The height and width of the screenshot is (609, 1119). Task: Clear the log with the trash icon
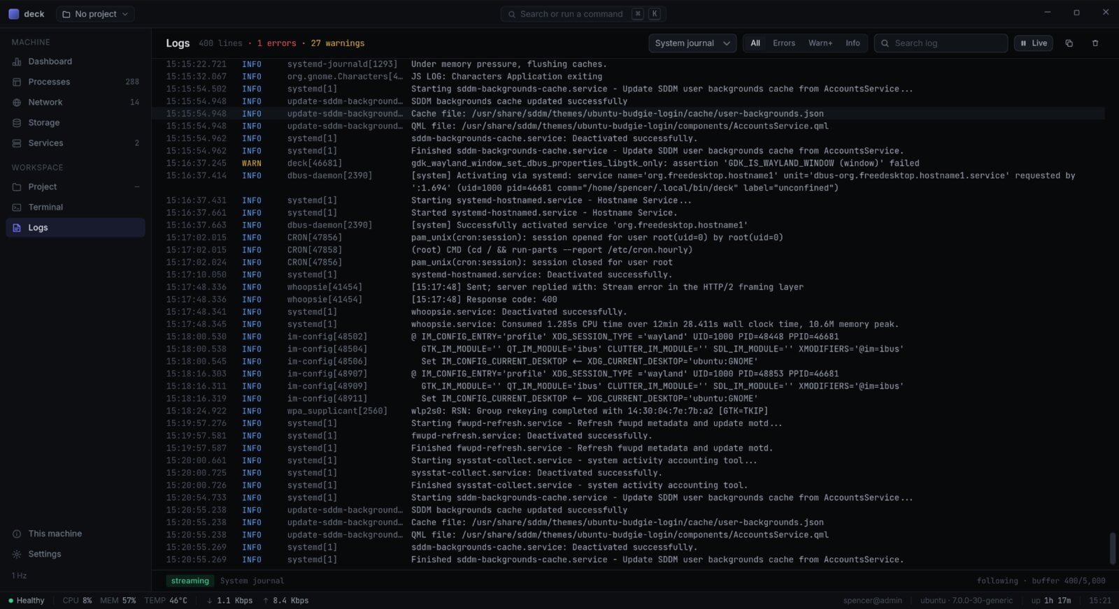click(1095, 43)
